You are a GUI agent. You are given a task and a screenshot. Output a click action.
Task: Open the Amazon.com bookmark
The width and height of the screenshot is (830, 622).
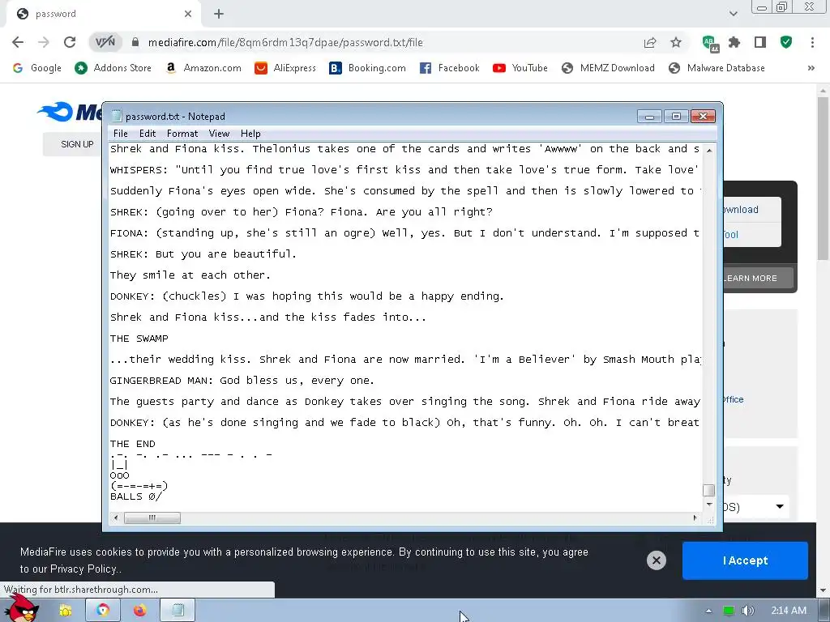click(203, 68)
